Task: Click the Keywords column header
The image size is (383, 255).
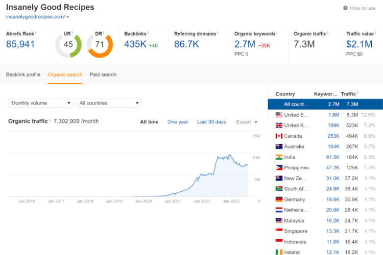Action: point(326,94)
